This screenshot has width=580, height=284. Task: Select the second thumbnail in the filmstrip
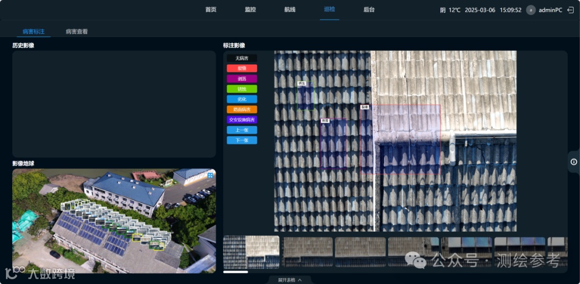307,252
